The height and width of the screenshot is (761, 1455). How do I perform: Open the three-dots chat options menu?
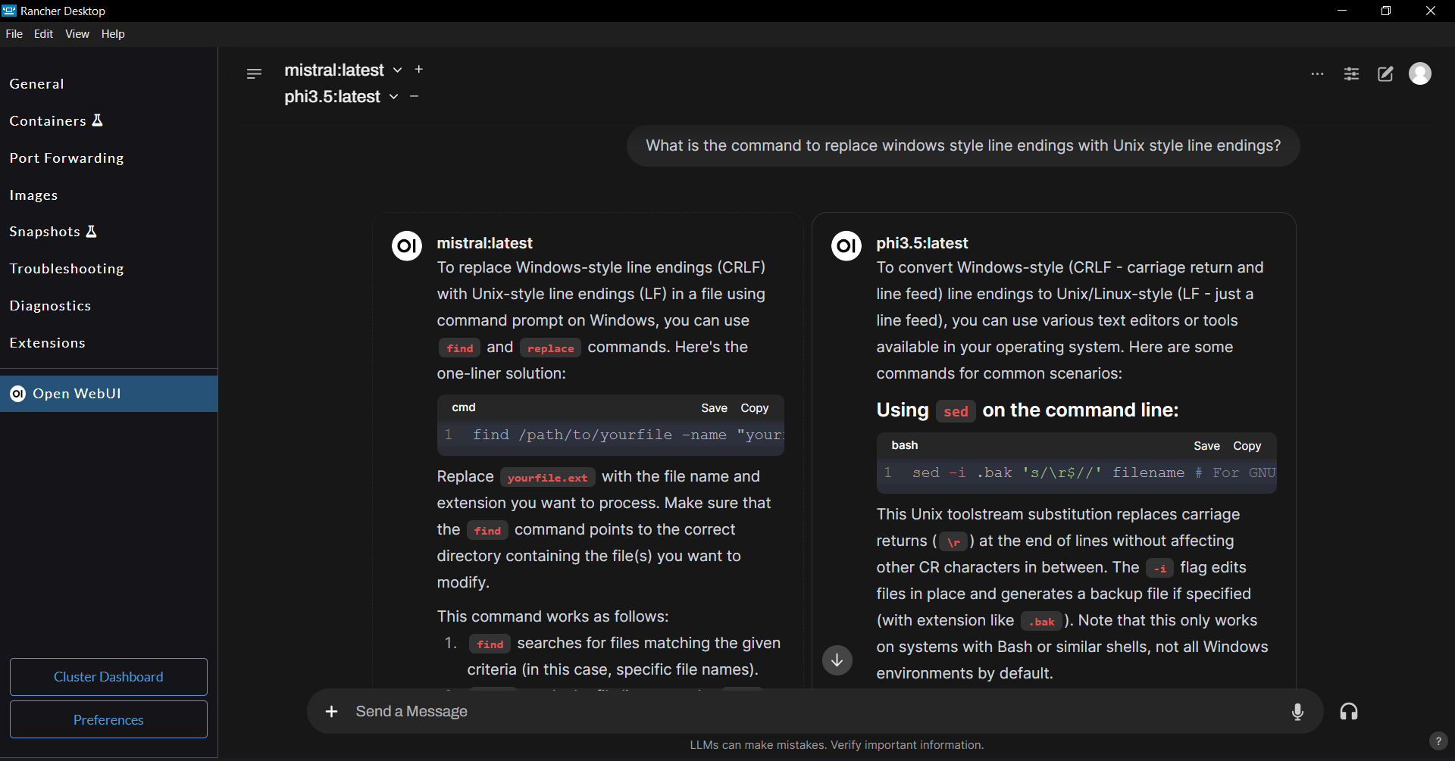tap(1318, 73)
